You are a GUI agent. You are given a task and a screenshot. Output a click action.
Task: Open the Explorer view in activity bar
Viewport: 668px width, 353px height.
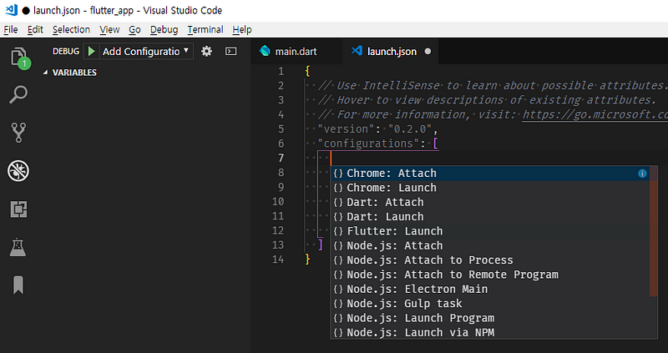18,57
